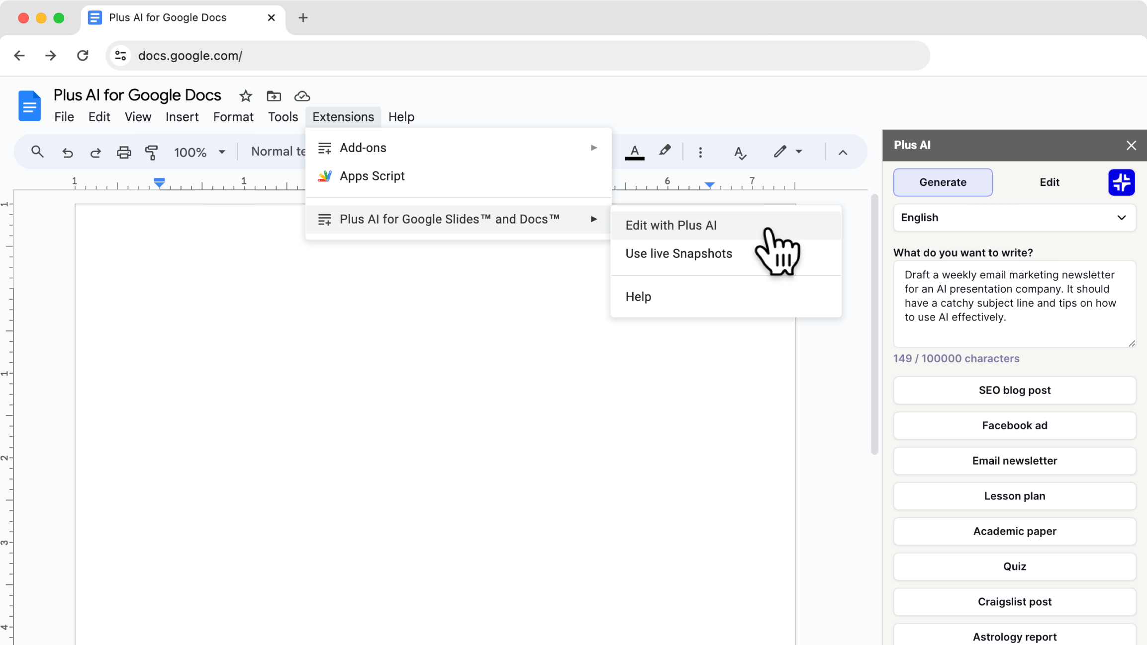Screen dimensions: 1147x645
Task: Redo the last action
Action: pos(96,152)
